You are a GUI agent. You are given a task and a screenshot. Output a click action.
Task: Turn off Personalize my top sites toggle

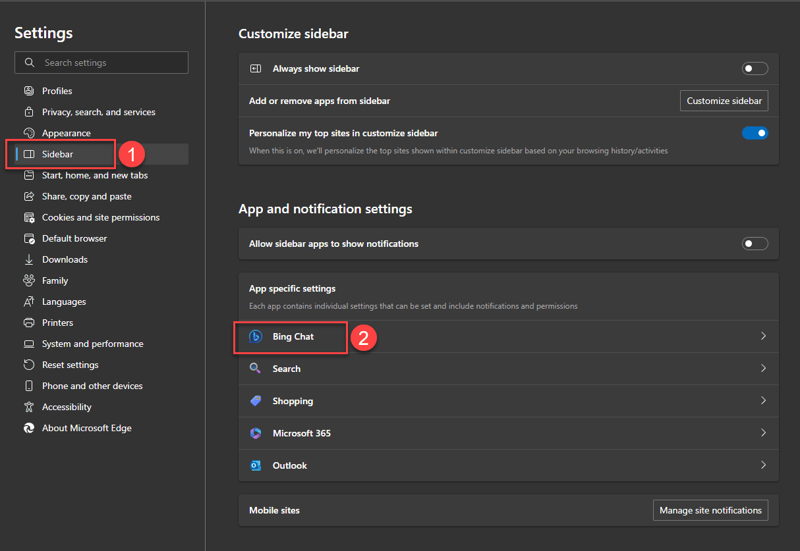tap(755, 133)
